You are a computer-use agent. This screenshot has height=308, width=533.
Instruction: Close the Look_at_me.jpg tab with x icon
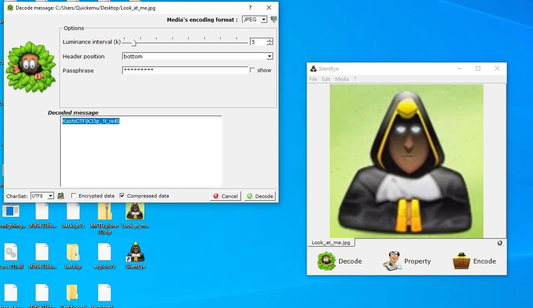[x=500, y=243]
